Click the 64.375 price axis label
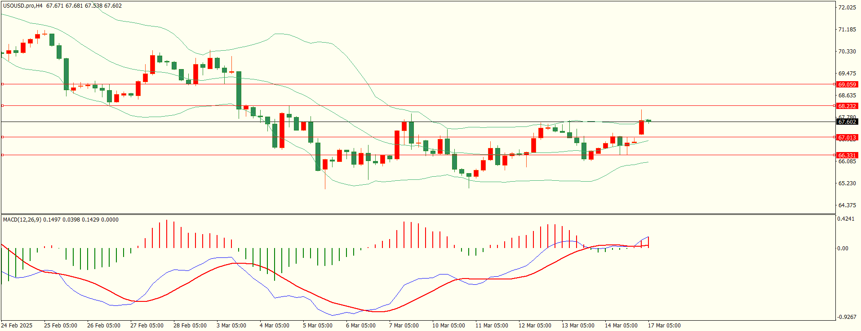 847,205
